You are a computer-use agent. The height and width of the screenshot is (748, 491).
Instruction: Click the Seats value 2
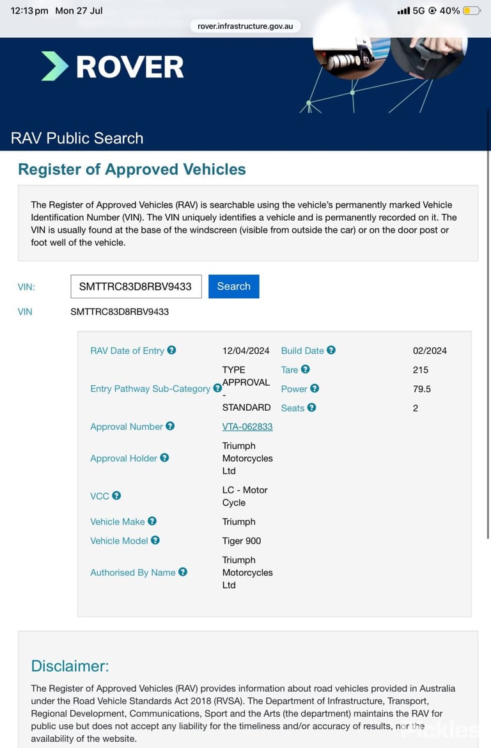point(416,408)
